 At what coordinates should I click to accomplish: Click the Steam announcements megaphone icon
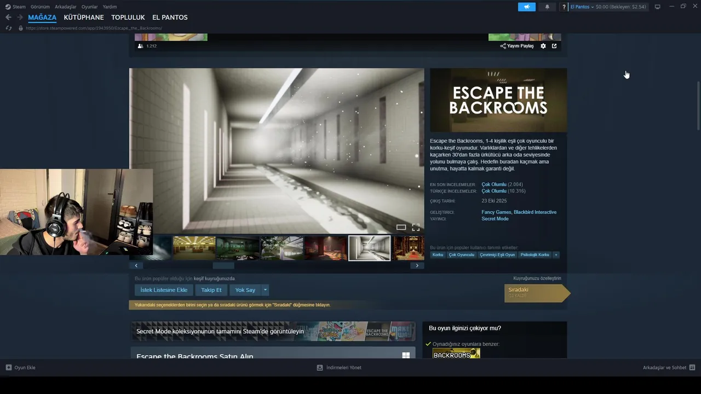pos(526,7)
